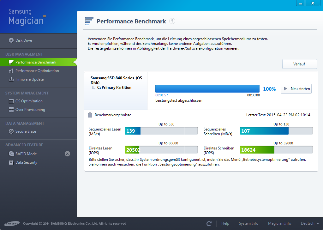This screenshot has height=230, width=323.
Task: Click the Direktes Schreiben 18624 IOPS bar
Action: pos(276,150)
